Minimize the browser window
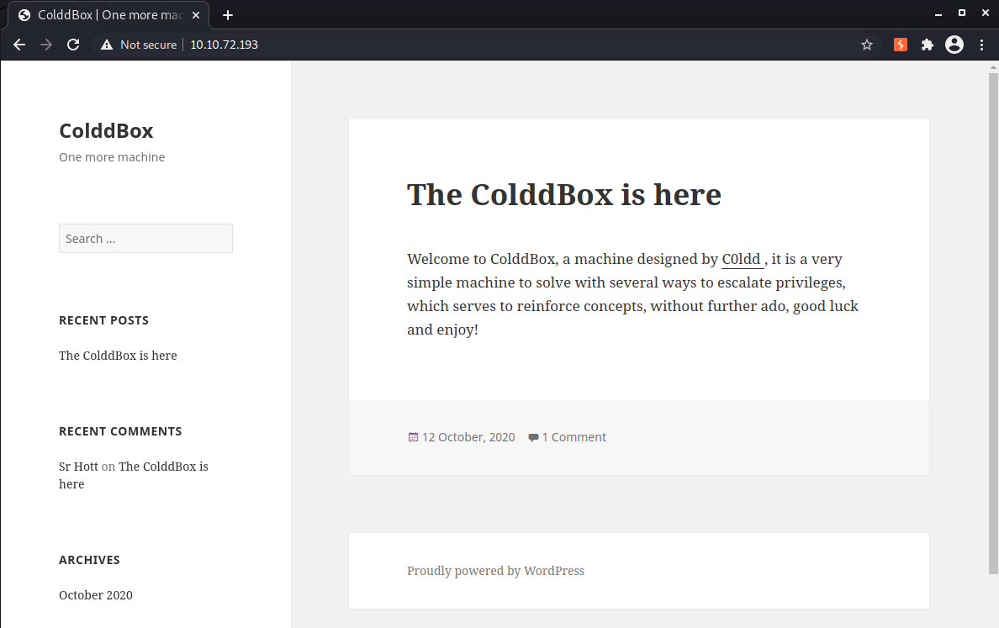999x628 pixels. 938,14
